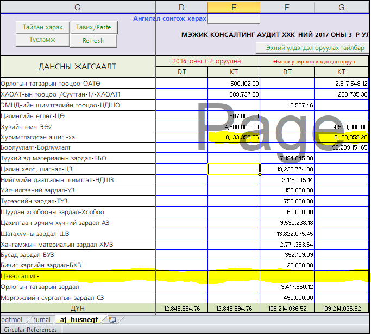This screenshot has height=334, width=371.
Task: Click the Тайлан харах button
Action: pos(43,27)
